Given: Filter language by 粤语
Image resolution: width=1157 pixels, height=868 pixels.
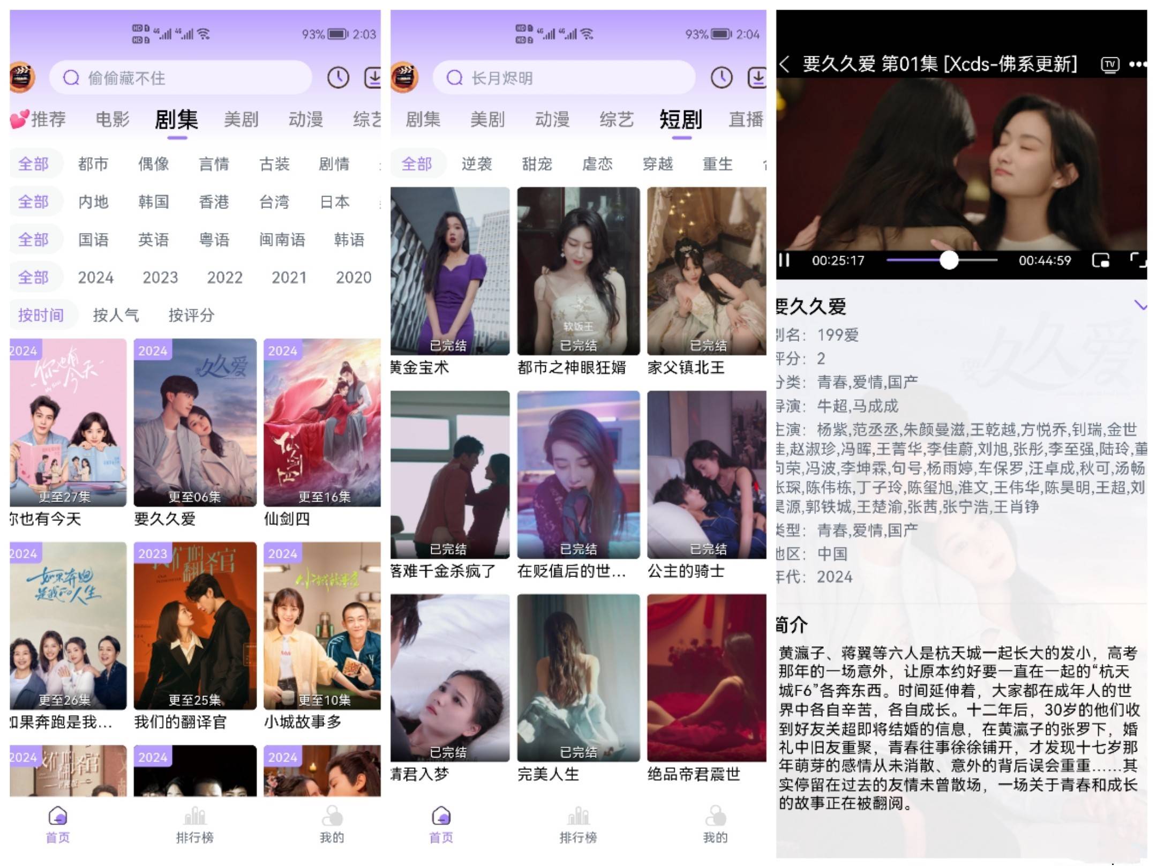Looking at the screenshot, I should tap(214, 240).
